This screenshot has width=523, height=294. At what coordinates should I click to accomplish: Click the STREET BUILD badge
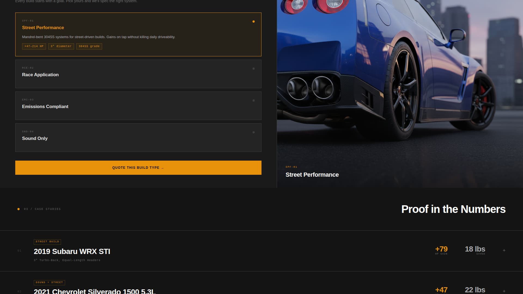47,242
